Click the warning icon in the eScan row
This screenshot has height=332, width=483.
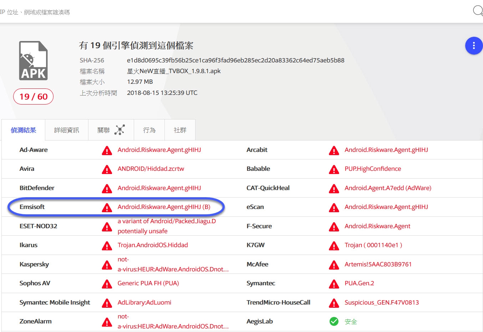click(x=334, y=208)
